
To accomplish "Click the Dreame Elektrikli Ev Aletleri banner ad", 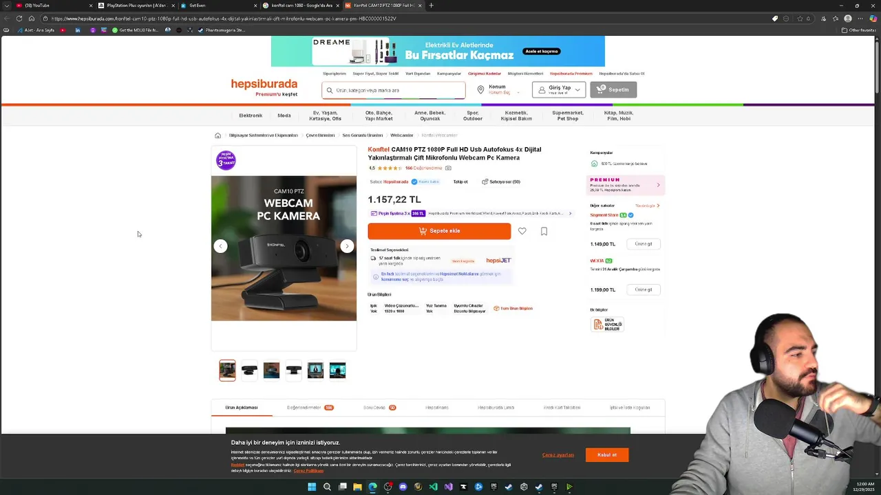I will [x=438, y=52].
